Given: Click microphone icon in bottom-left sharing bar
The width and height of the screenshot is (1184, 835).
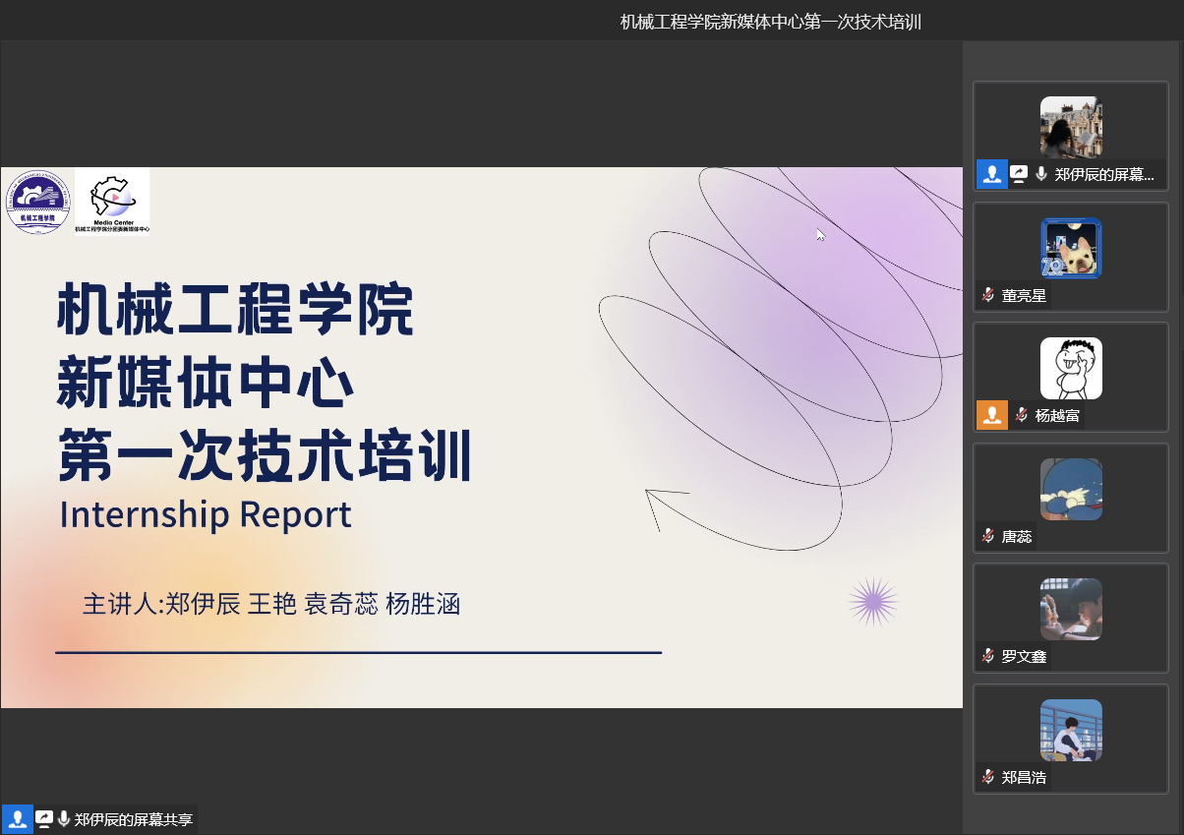Looking at the screenshot, I should (x=64, y=818).
